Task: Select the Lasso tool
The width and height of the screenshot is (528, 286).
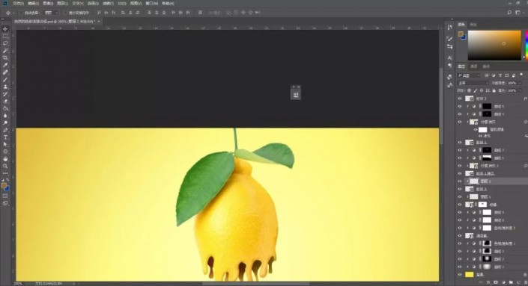Action: point(5,43)
